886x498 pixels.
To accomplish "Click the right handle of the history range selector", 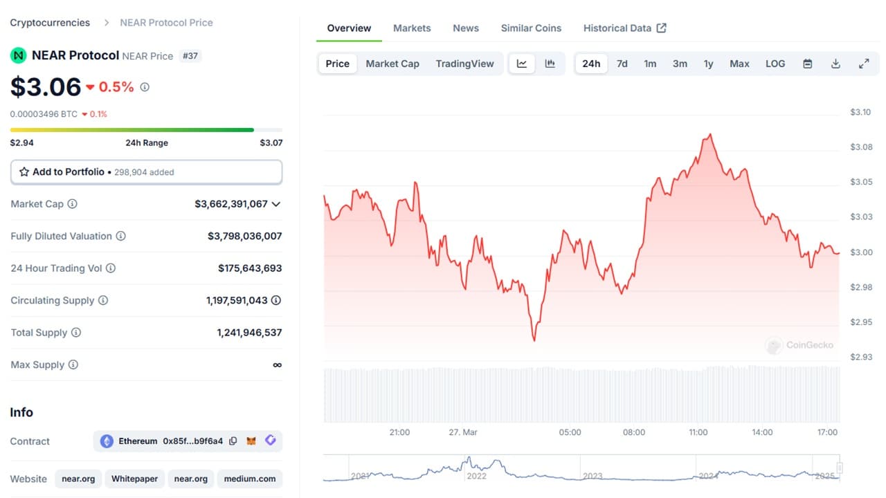I will pyautogui.click(x=840, y=468).
